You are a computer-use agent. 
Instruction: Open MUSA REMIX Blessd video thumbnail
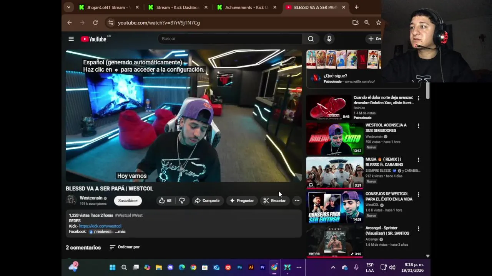tap(334, 172)
